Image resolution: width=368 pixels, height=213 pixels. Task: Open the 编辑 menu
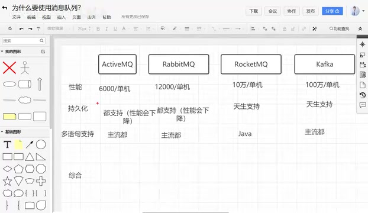[x=31, y=17]
